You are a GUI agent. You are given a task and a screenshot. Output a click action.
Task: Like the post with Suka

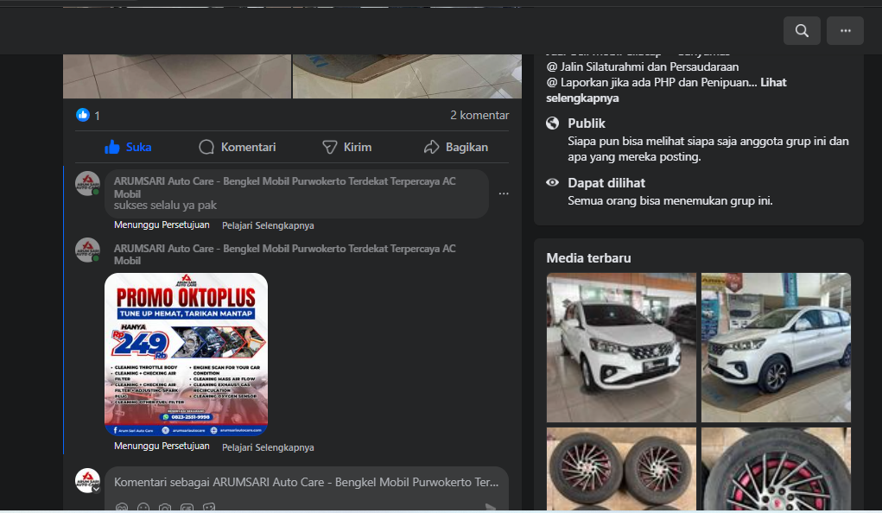128,148
